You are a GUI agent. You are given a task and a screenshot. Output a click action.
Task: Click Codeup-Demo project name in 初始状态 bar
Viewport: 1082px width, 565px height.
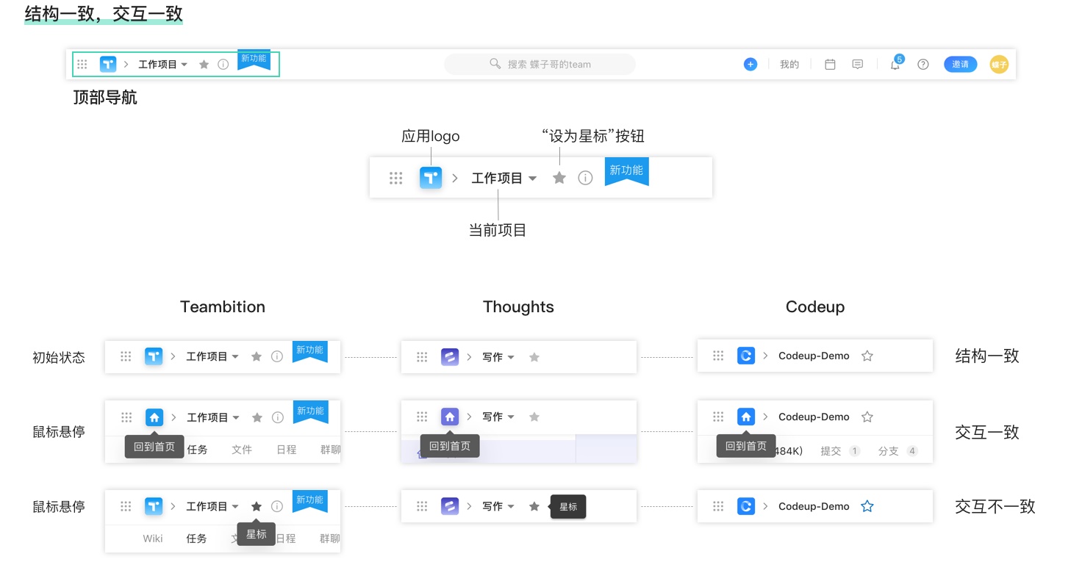pyautogui.click(x=814, y=356)
